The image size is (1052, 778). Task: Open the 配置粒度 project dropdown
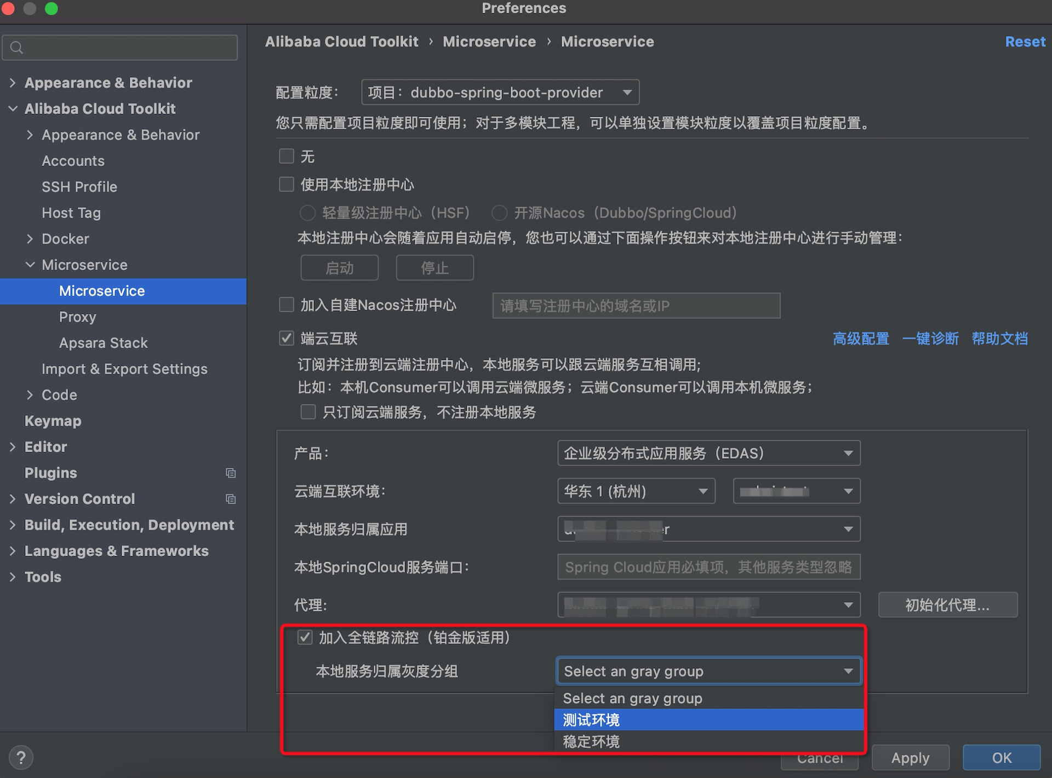click(500, 92)
